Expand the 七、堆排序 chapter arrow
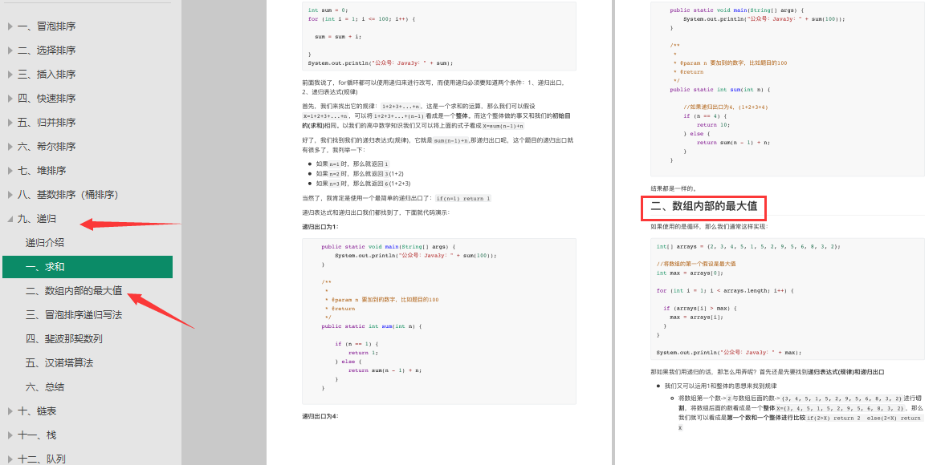Screen dimensions: 937x465 coord(10,171)
